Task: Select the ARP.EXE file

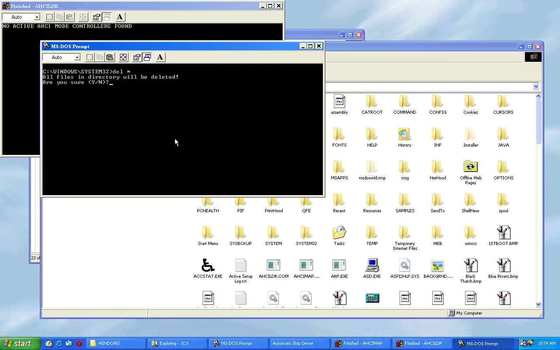Action: coord(339,269)
